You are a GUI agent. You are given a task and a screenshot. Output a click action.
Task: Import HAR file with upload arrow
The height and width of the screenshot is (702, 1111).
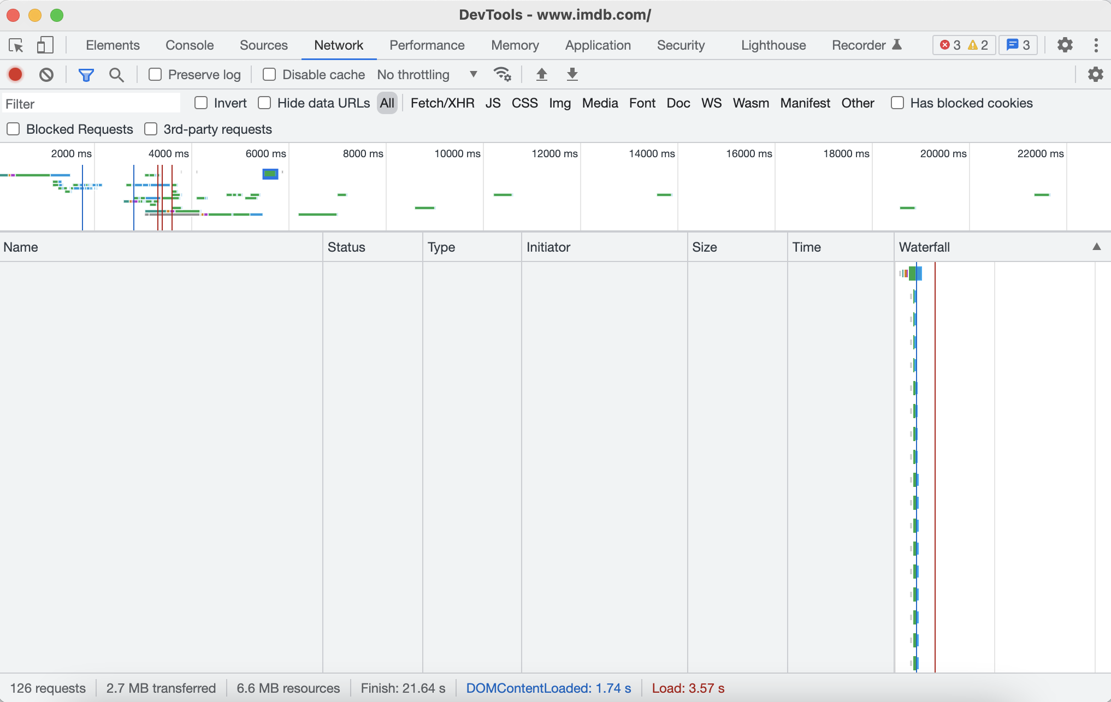[541, 74]
